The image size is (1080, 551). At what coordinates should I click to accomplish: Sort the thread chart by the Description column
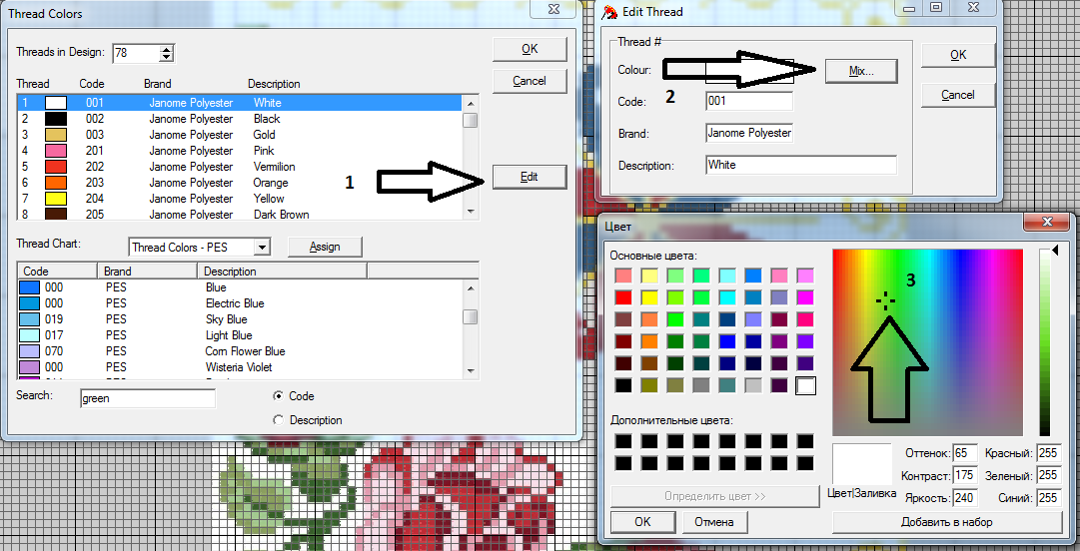(283, 272)
